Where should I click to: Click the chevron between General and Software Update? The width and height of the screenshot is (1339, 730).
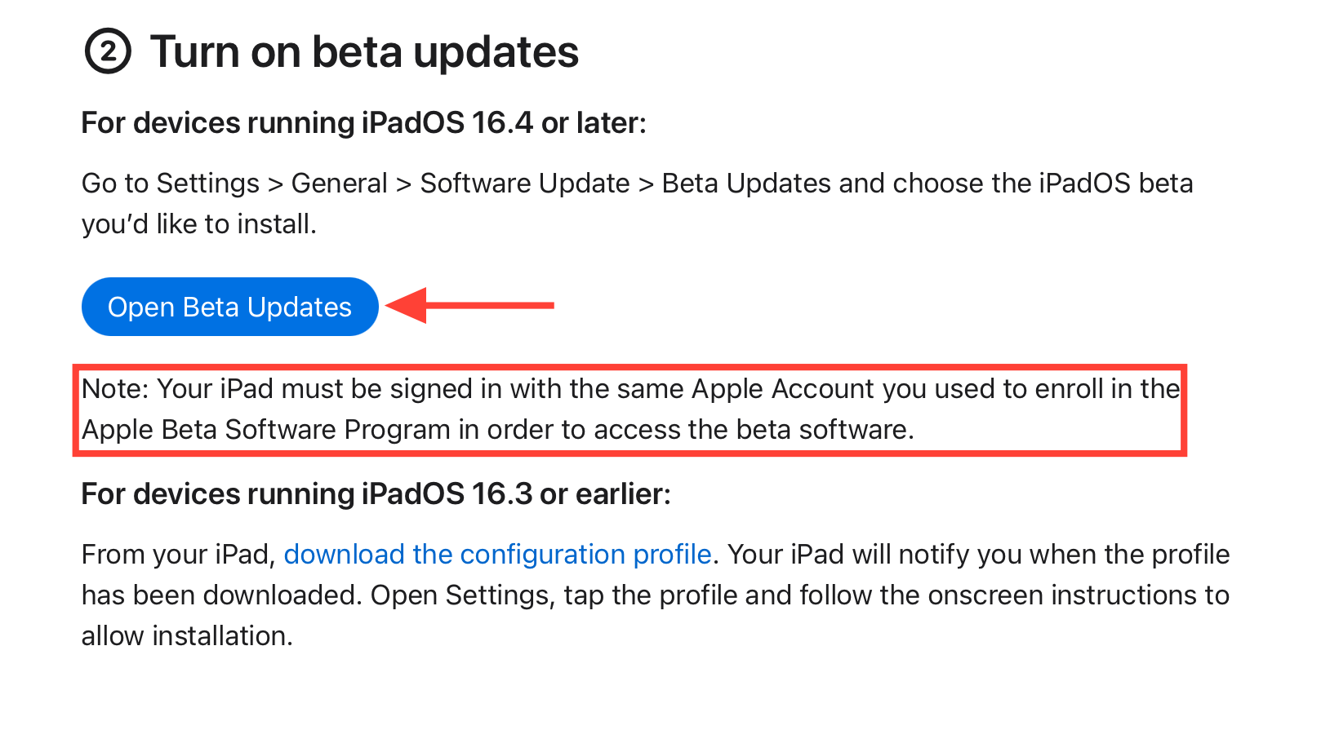[x=403, y=184]
